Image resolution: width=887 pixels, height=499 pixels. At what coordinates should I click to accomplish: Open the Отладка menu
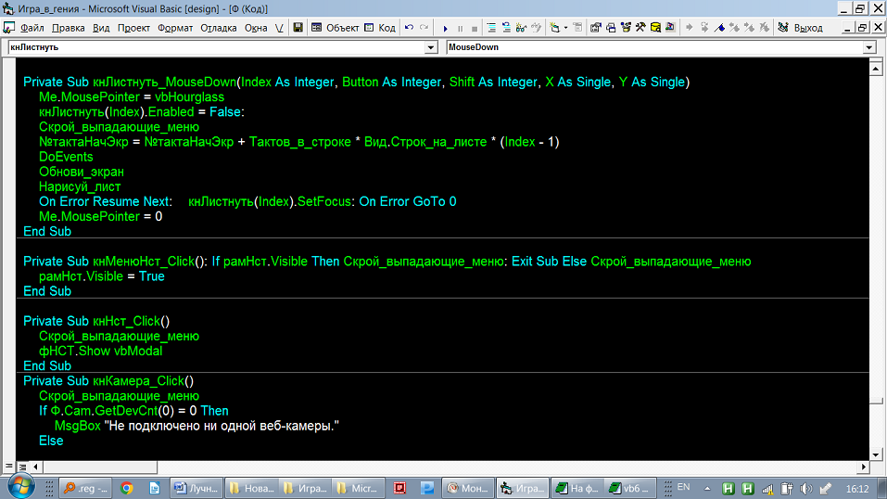219,28
